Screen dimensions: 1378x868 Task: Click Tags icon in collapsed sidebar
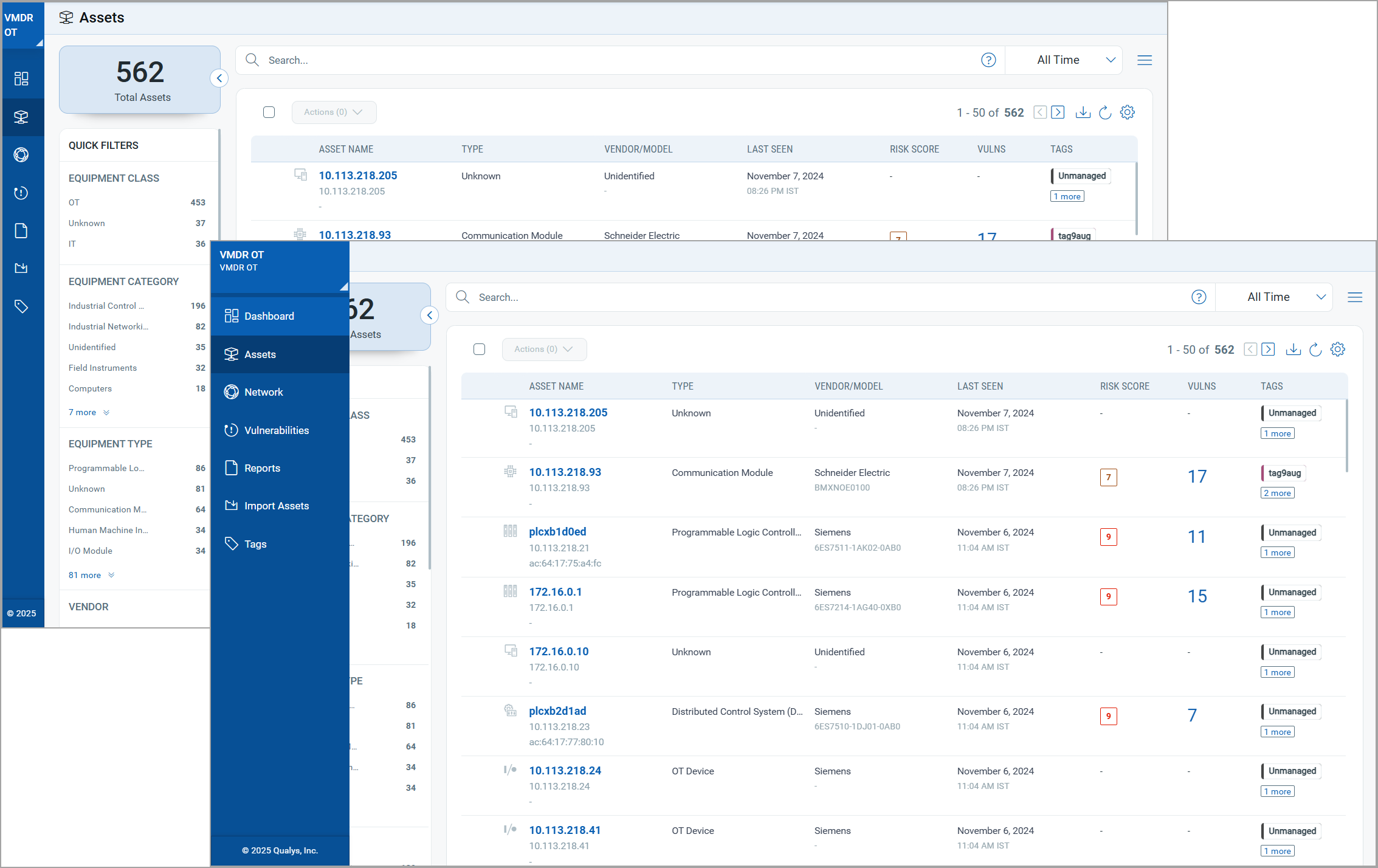[x=21, y=306]
